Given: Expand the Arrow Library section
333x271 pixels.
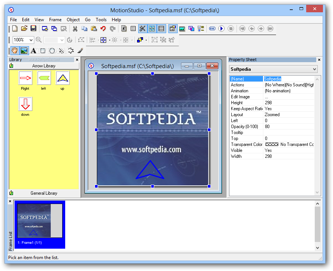Looking at the screenshot, I should click(x=44, y=66).
